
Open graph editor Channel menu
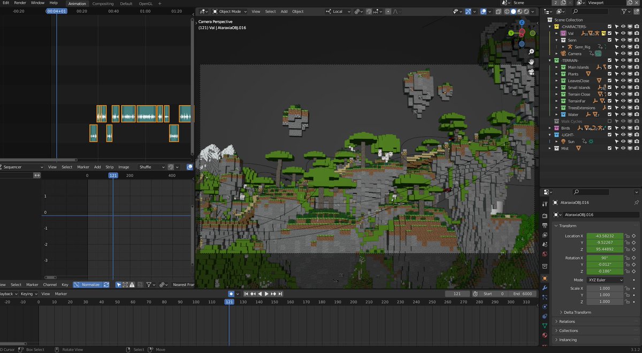pyautogui.click(x=50, y=284)
